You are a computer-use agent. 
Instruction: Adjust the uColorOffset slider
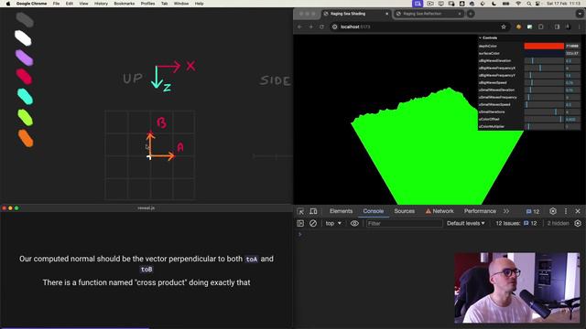(x=544, y=120)
